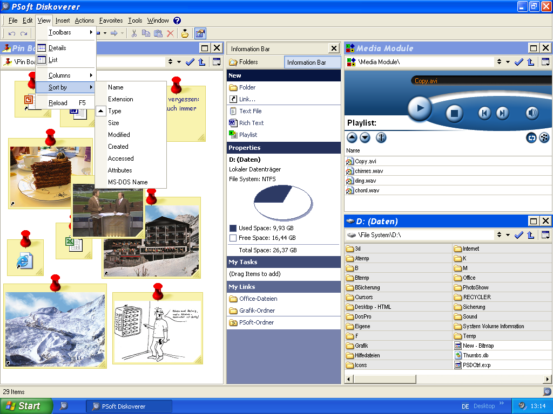Play the media in Media Module

pos(420,108)
